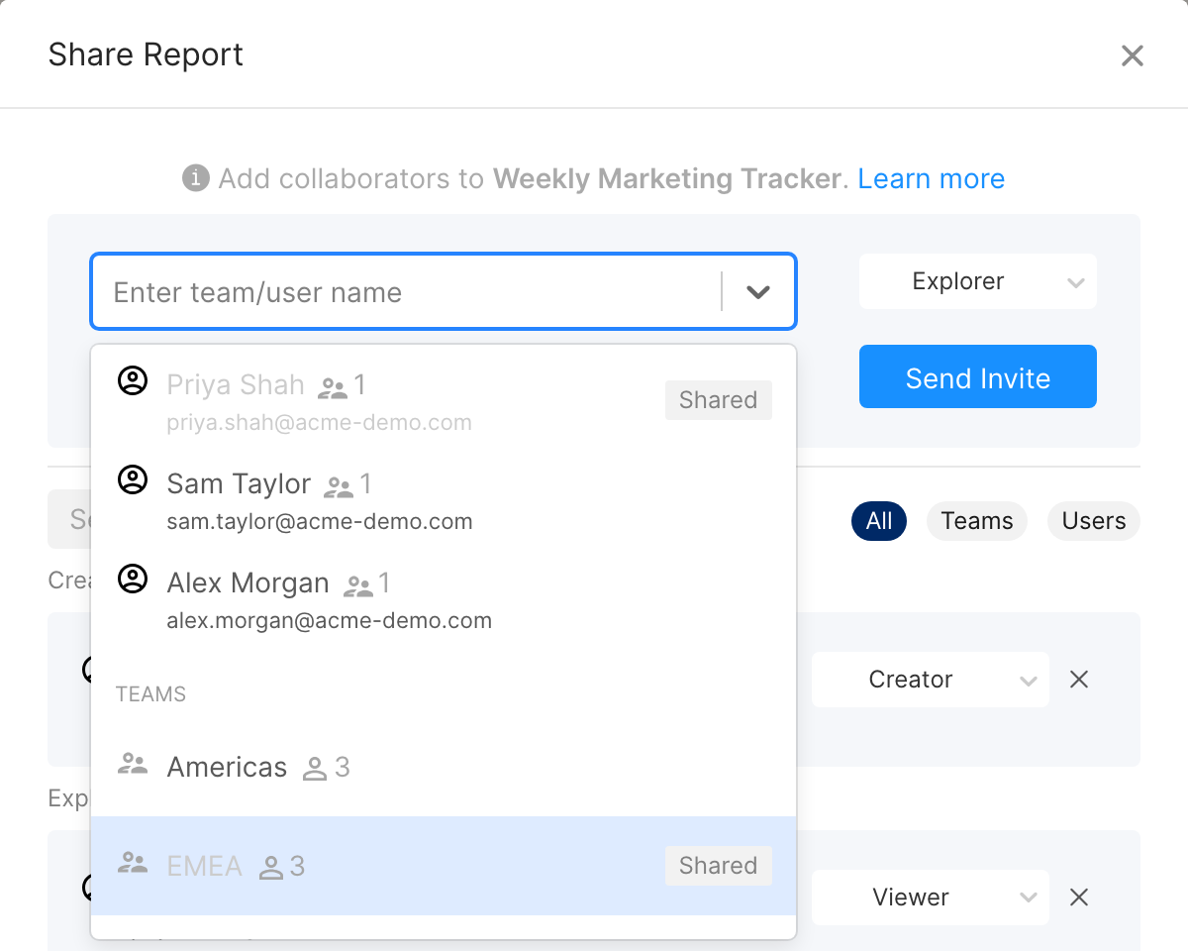Click Alex Morgan's user avatar icon
This screenshot has height=951, width=1188.
click(133, 580)
